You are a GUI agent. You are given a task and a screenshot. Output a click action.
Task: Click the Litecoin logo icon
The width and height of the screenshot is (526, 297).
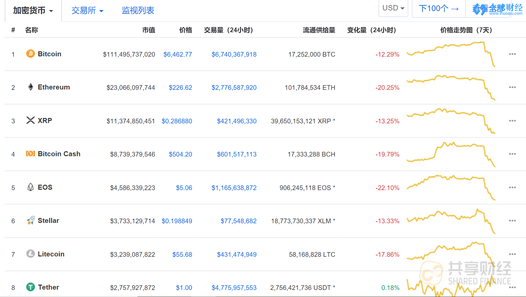pos(31,254)
